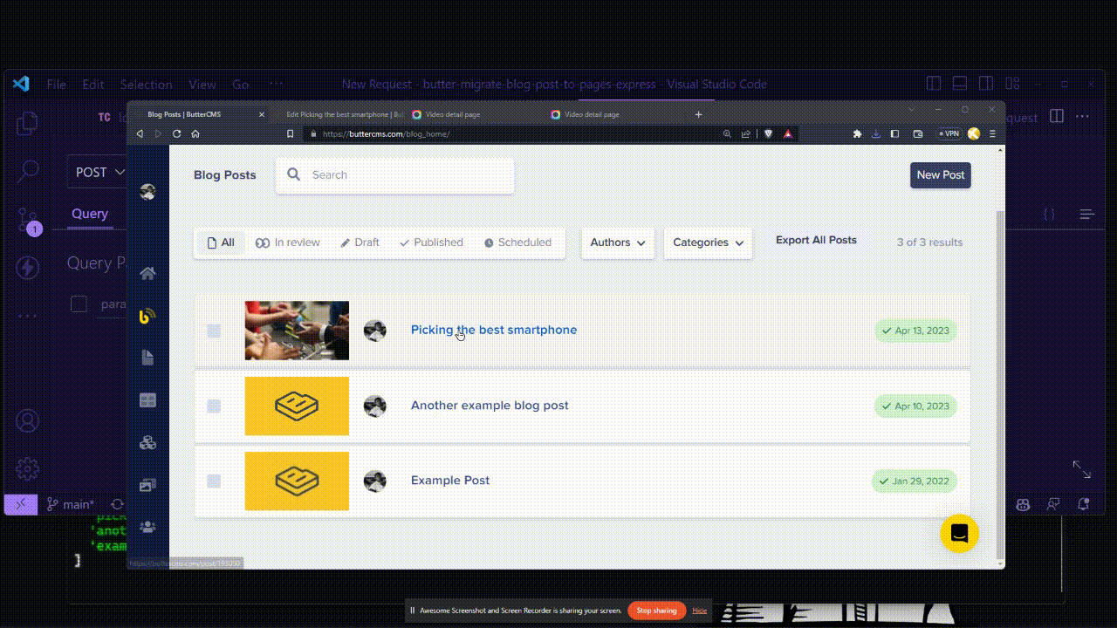Click the blog posts Search field
This screenshot has height=628, width=1117.
[395, 175]
